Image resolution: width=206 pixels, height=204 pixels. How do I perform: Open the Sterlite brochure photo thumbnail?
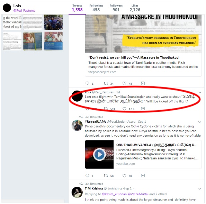53,41
